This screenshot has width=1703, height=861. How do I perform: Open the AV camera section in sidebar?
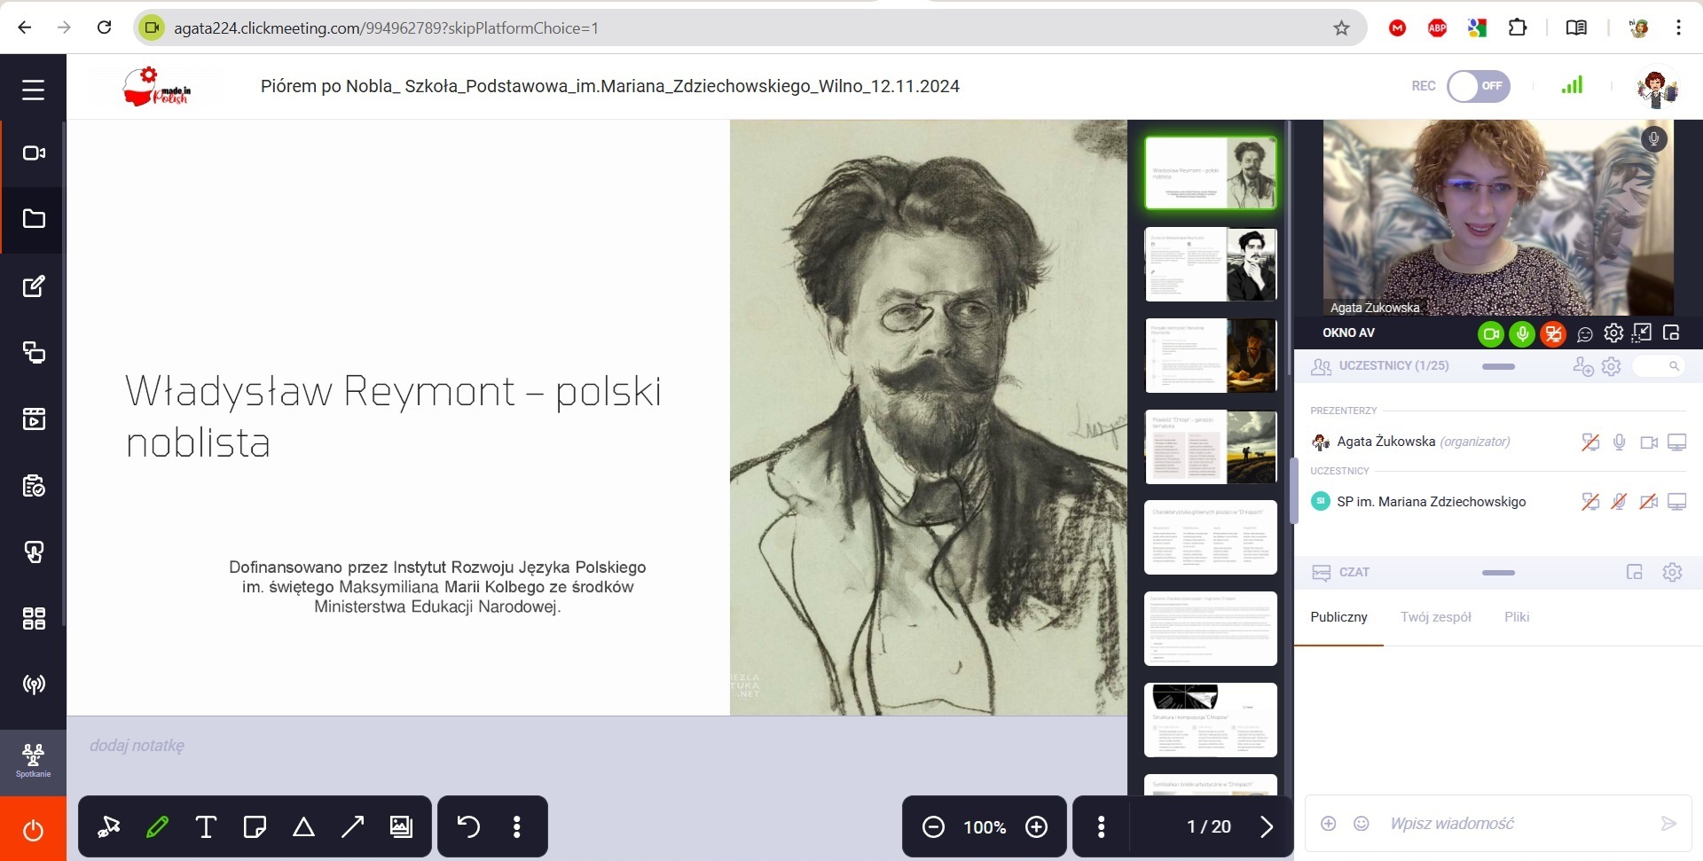(x=33, y=153)
